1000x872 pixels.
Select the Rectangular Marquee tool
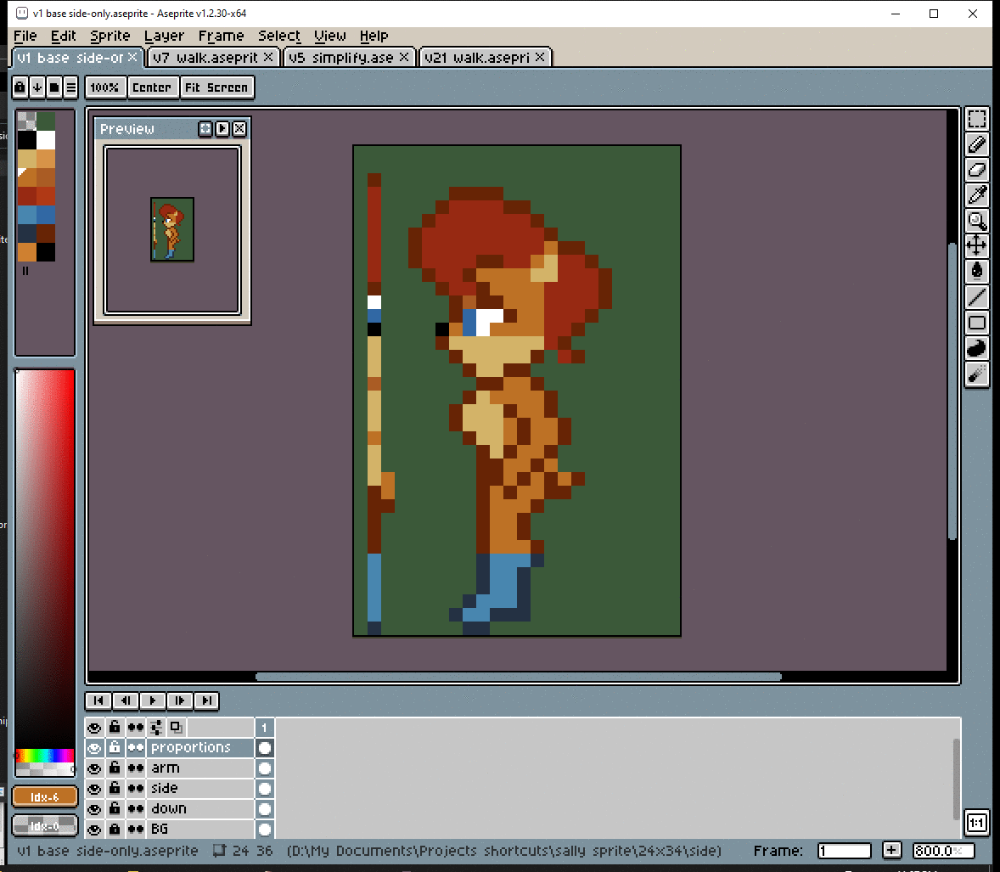point(977,120)
